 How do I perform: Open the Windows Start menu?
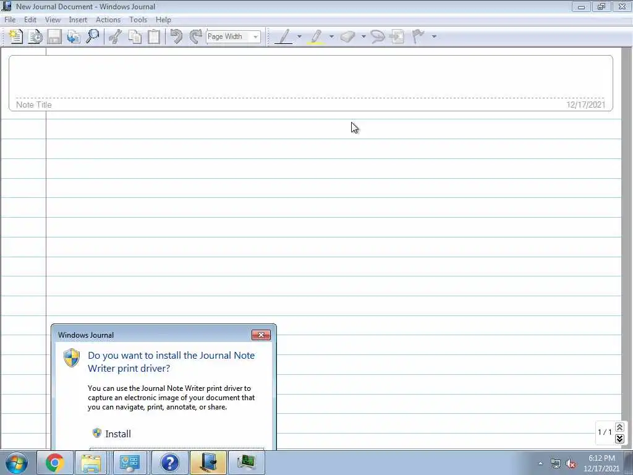(x=17, y=463)
